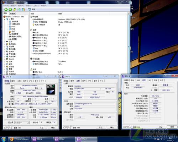
Task: Open the processor selection dropdown in CPU-Z
Action: [22, 122]
